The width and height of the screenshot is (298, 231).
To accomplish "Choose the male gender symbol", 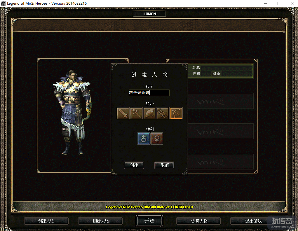I will coord(144,139).
